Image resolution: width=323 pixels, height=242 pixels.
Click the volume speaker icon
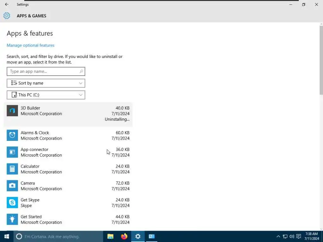[x=292, y=236]
